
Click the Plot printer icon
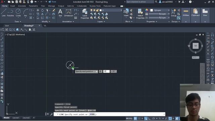click(32, 2)
